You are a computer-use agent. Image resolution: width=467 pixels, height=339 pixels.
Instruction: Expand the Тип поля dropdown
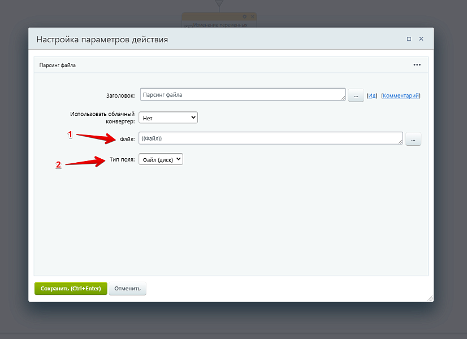click(161, 160)
